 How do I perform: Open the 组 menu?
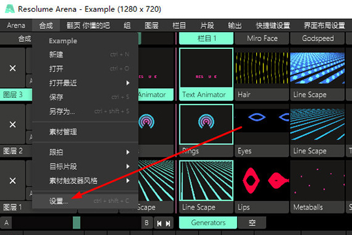127,25
